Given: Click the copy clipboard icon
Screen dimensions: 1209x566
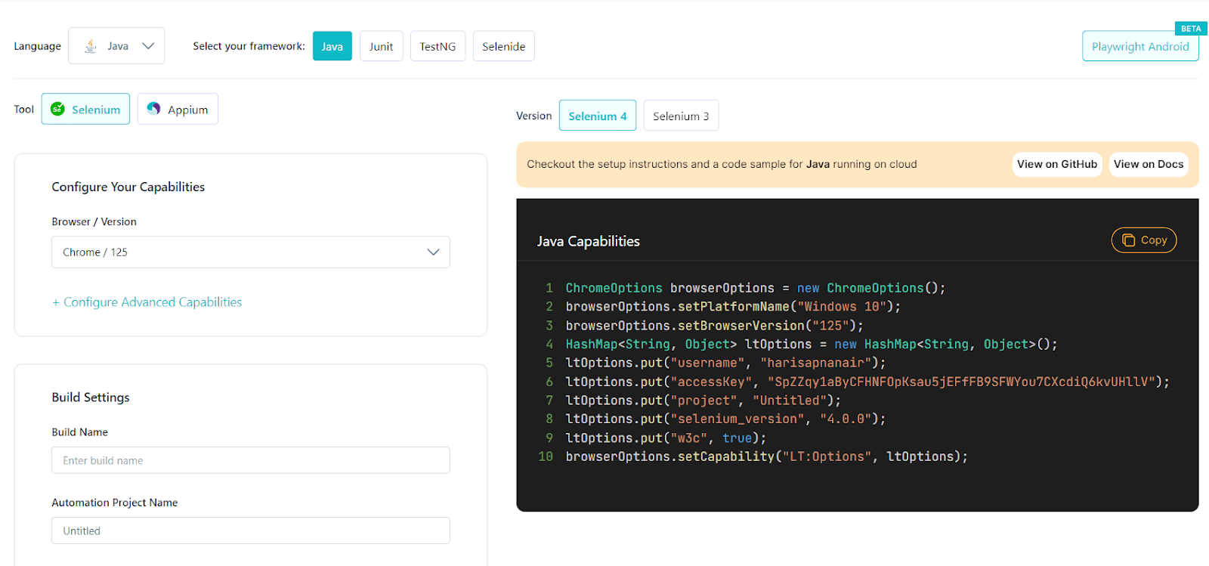Looking at the screenshot, I should (1128, 240).
